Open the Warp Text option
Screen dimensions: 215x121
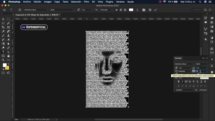(x=137, y=10)
